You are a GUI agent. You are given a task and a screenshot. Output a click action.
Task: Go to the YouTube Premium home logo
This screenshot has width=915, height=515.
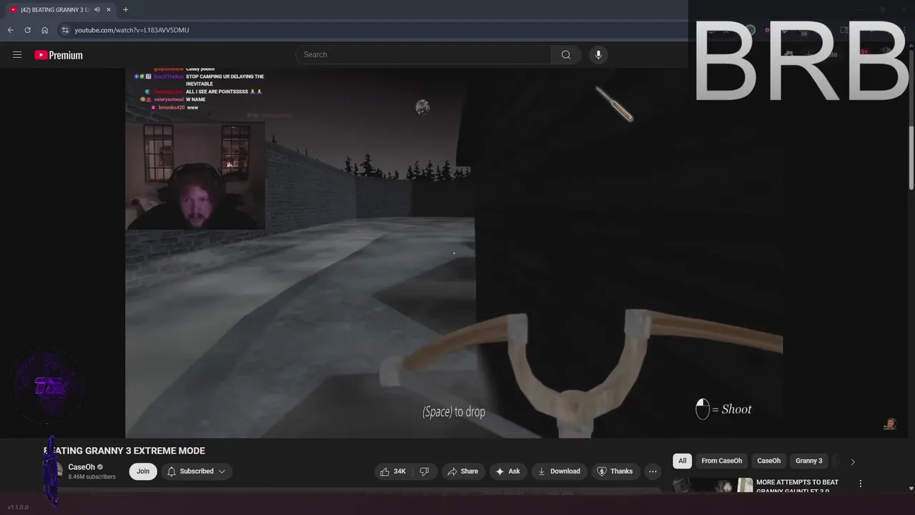tap(59, 55)
